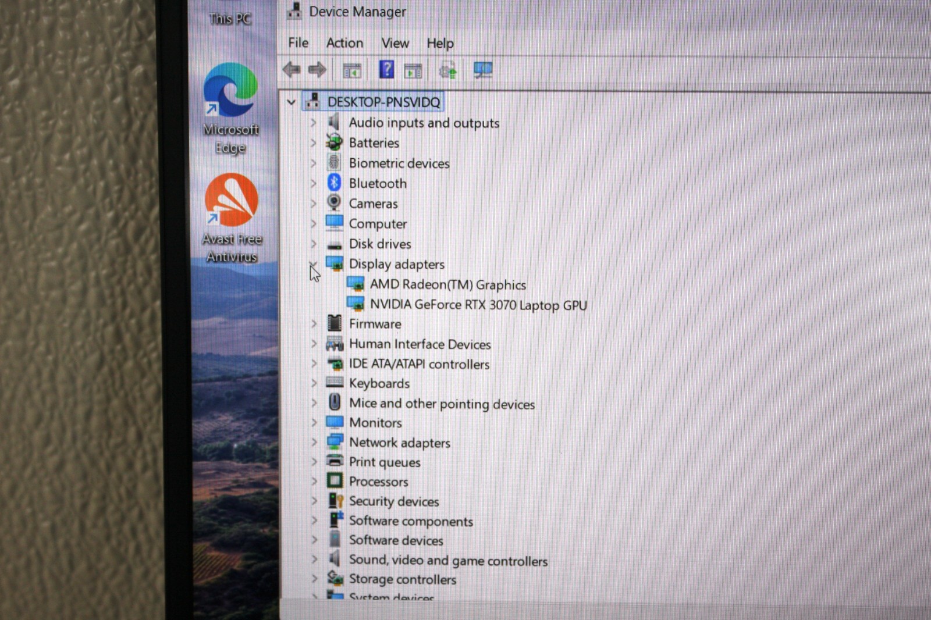Click the Device Manager title bar icon
This screenshot has height=620, width=931.
tap(294, 11)
